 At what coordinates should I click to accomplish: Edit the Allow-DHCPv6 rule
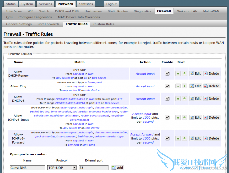pos(195,99)
